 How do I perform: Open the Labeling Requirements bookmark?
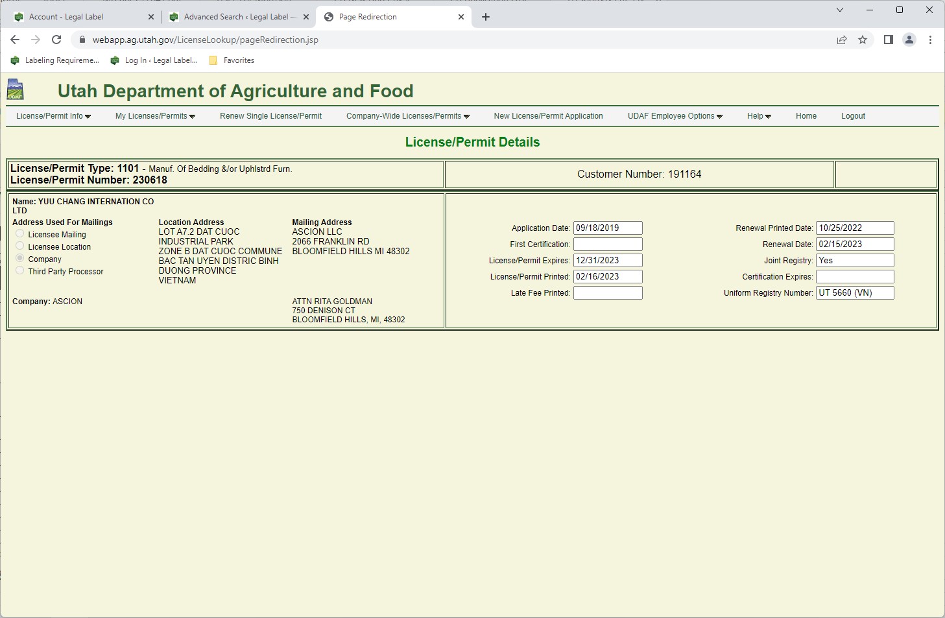55,60
